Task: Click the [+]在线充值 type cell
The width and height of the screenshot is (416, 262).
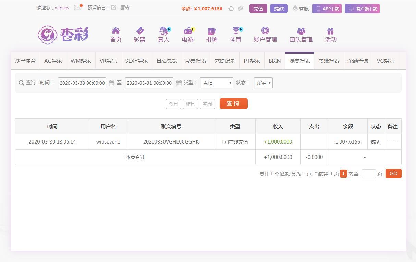Action: click(235, 142)
